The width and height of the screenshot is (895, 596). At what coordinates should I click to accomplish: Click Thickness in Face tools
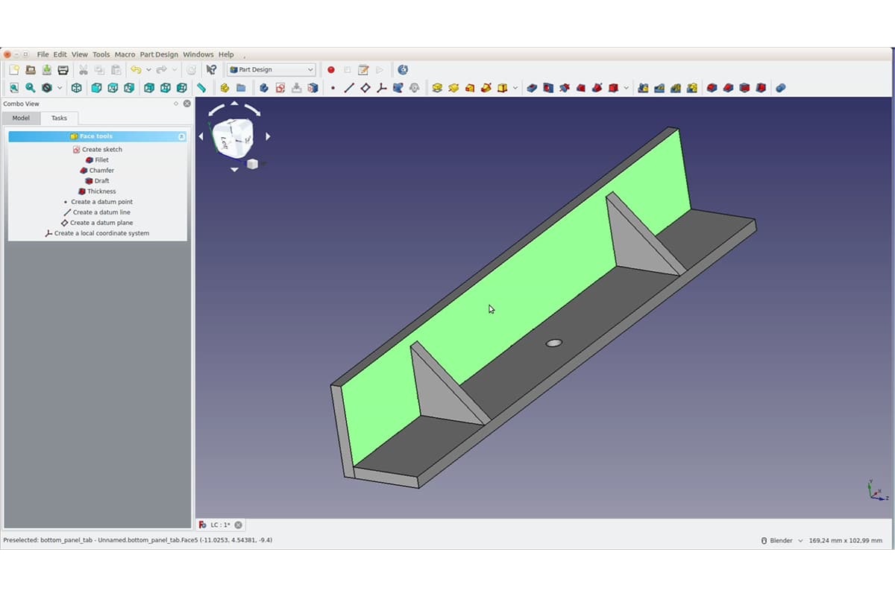click(x=97, y=191)
